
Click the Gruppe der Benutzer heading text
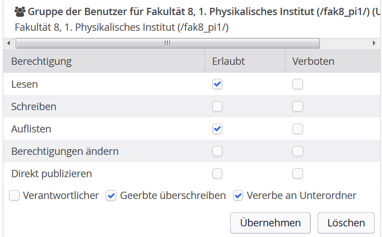(x=204, y=12)
